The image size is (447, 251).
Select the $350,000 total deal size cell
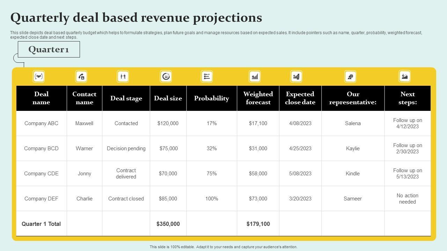point(168,224)
